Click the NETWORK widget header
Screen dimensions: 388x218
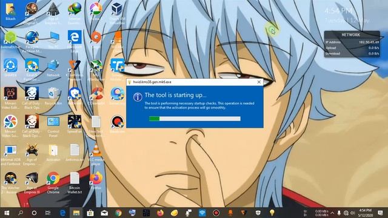(350, 35)
